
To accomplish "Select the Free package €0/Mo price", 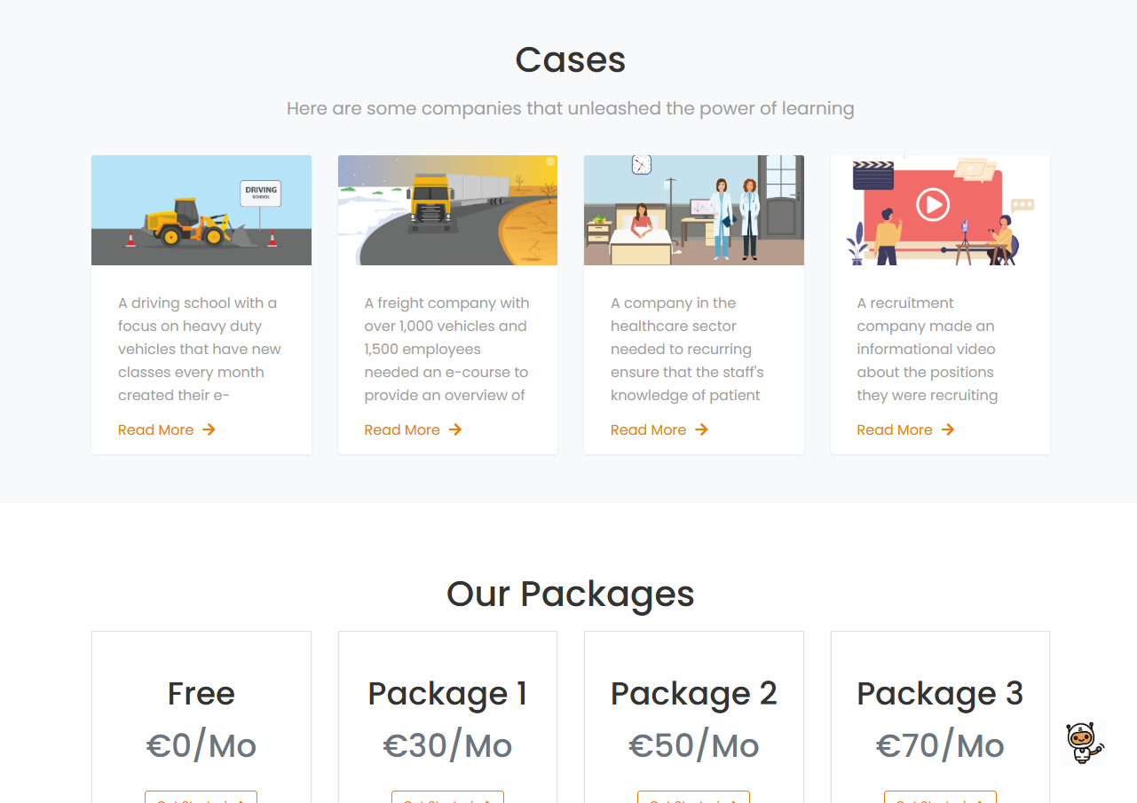I will (x=201, y=746).
